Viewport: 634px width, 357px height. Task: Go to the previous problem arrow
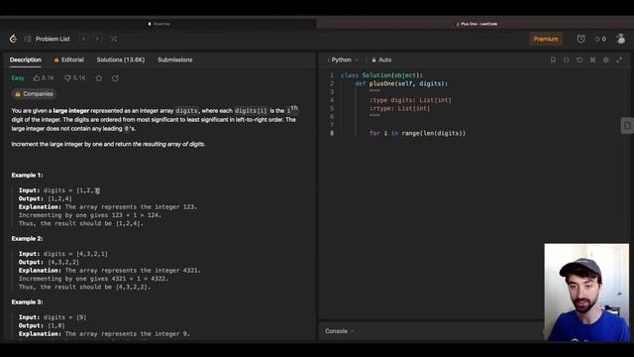pyautogui.click(x=83, y=39)
